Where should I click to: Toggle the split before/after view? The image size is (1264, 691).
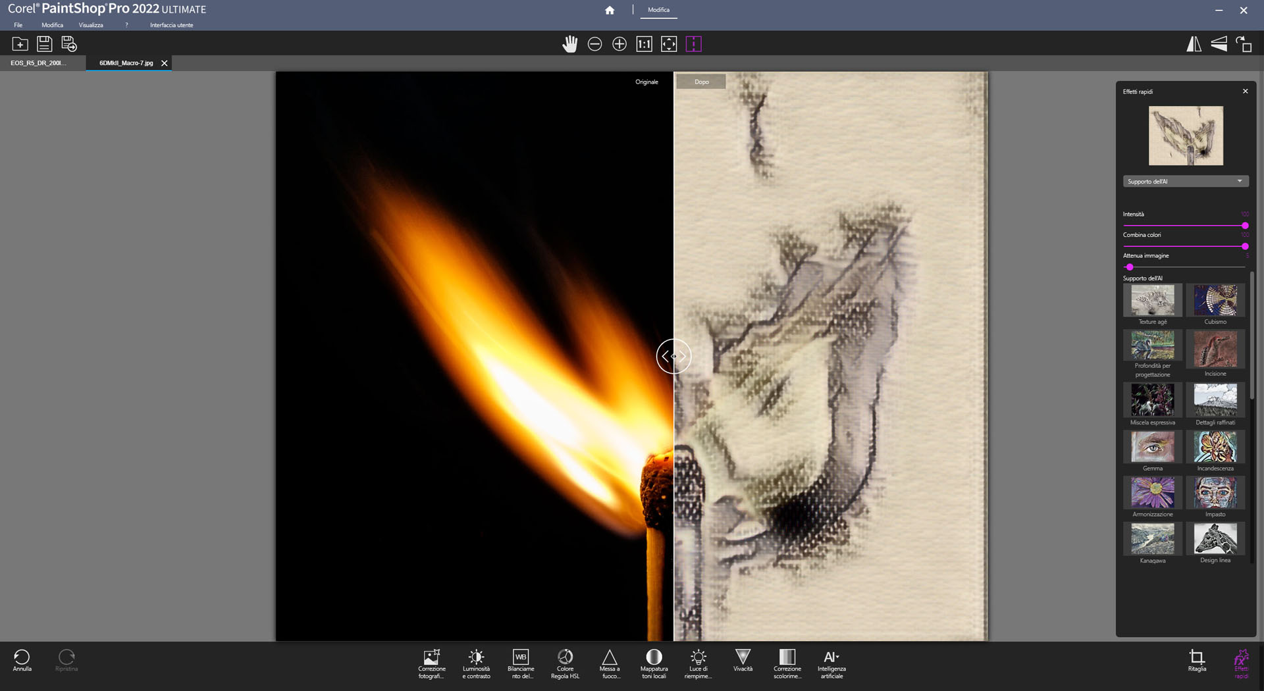693,44
